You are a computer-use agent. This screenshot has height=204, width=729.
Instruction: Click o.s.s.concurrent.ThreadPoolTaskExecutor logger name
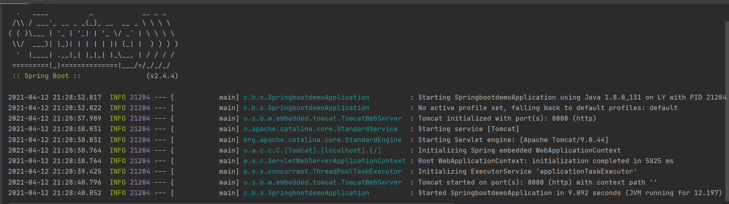point(322,172)
